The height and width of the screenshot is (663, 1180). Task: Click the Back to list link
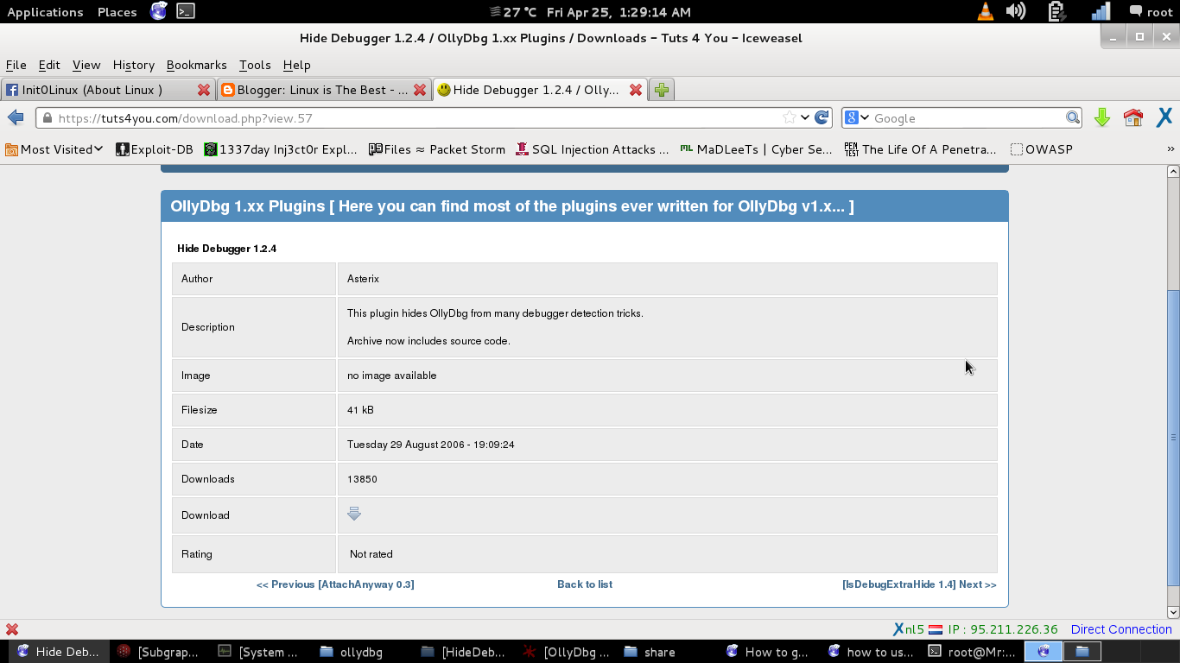click(585, 584)
